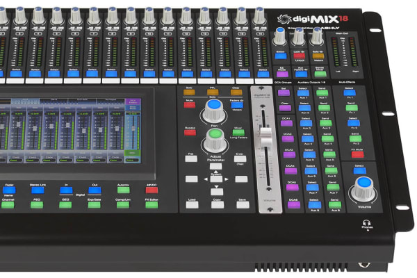Push the blue Aux 1 Select button

coord(303,93)
